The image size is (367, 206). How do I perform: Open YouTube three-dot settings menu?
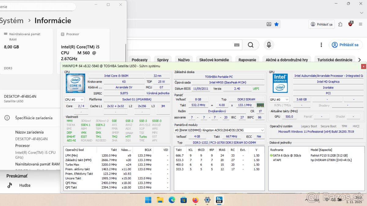pos(321,45)
